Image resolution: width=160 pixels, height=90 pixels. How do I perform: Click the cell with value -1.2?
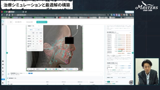[x=37, y=36]
